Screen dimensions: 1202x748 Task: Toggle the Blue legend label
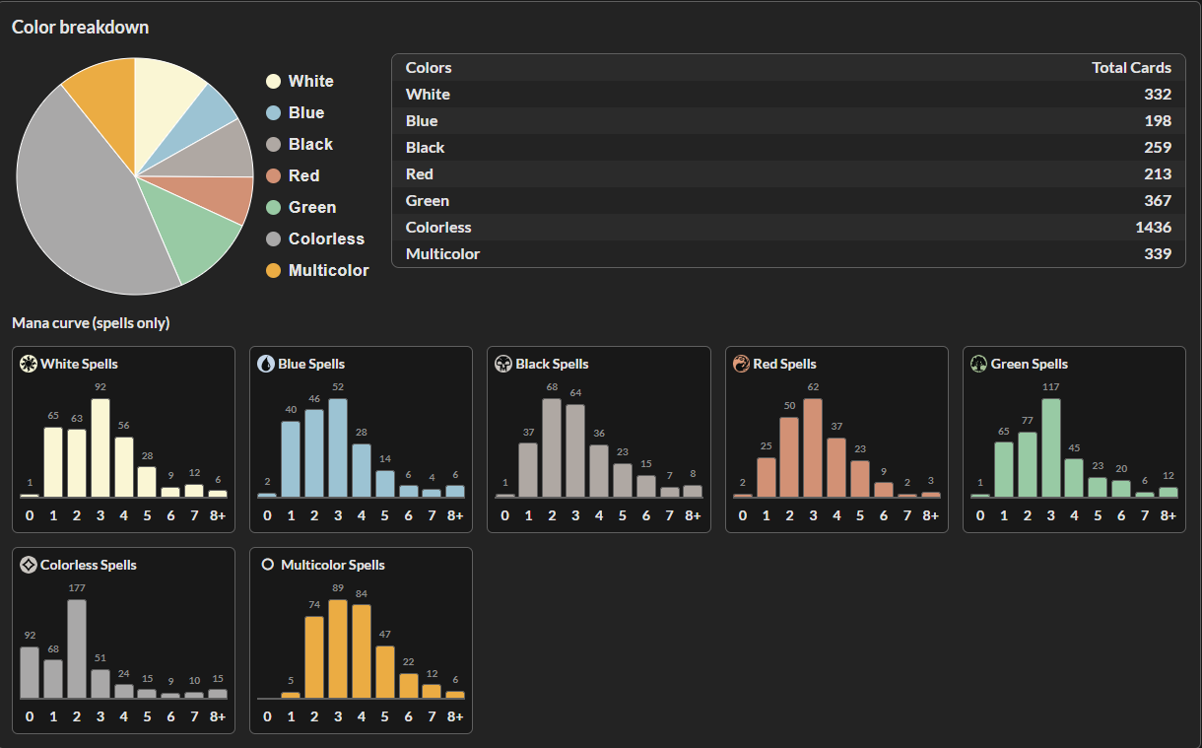[306, 113]
